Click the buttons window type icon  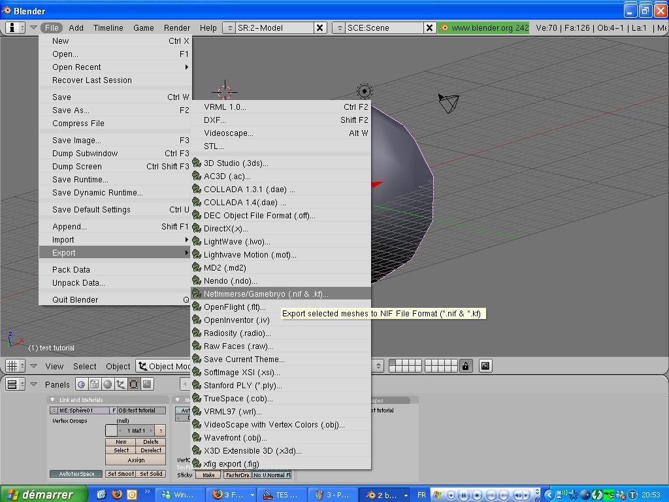point(16,384)
